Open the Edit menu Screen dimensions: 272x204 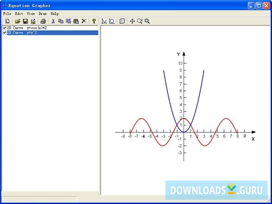(19, 14)
